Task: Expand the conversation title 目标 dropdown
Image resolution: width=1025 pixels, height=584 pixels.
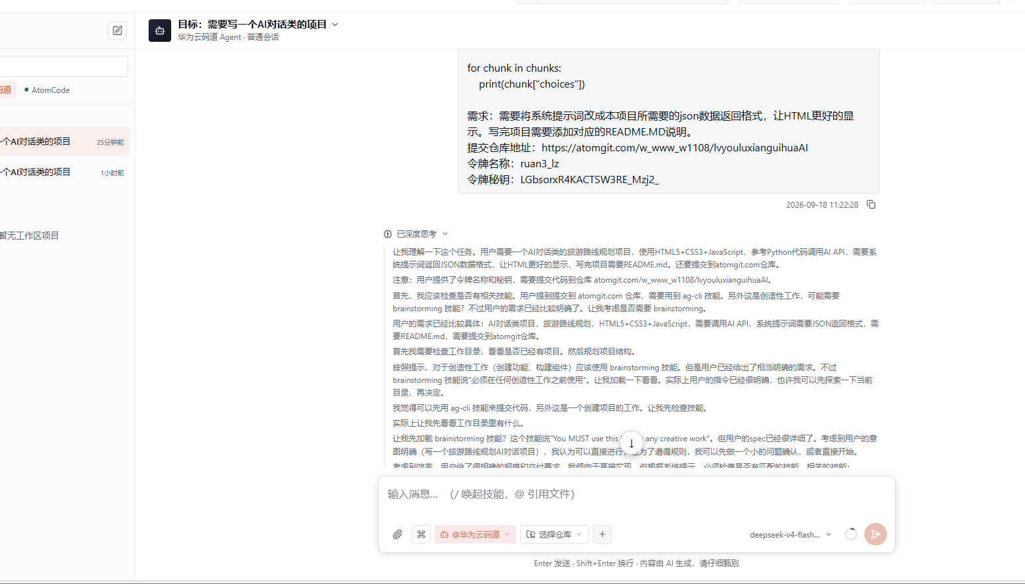Action: tap(335, 25)
